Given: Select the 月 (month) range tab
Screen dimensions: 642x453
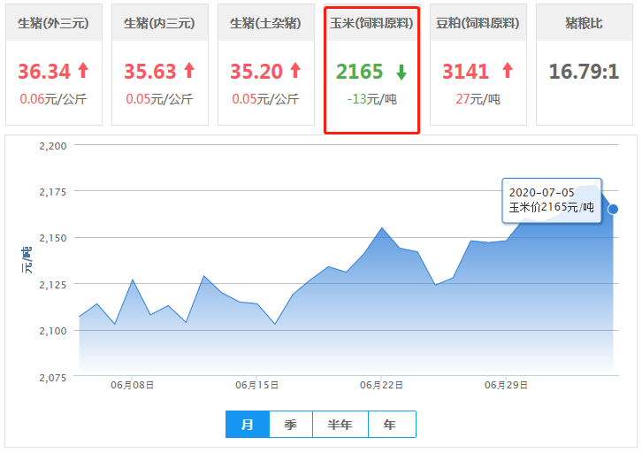Looking at the screenshot, I should click(x=248, y=425).
